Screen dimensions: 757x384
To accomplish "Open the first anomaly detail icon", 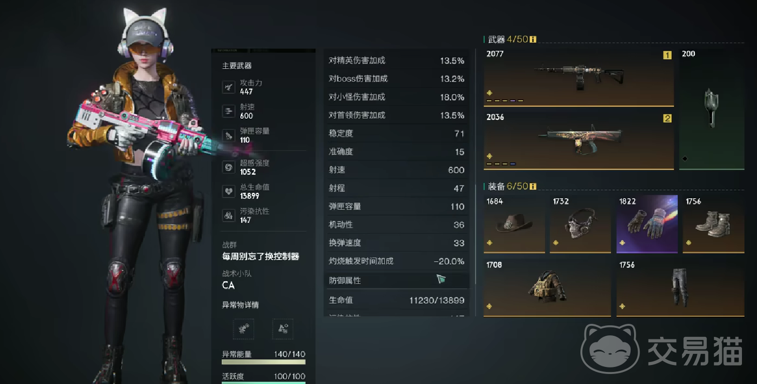I will click(x=244, y=329).
